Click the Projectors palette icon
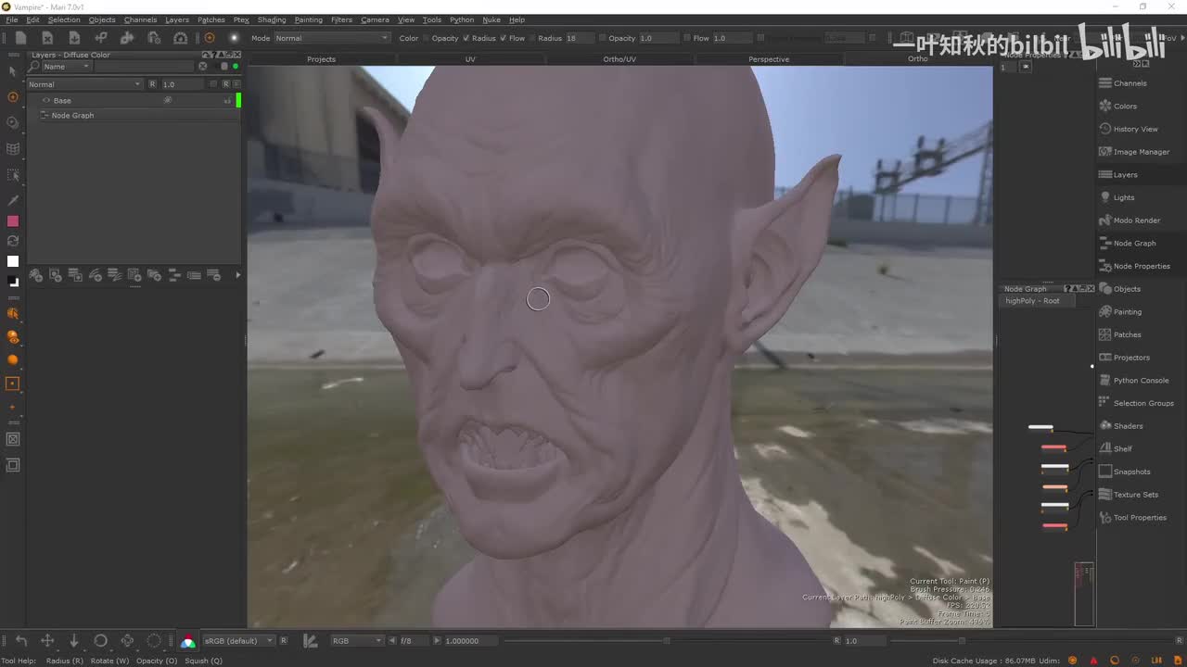Image resolution: width=1187 pixels, height=667 pixels. pyautogui.click(x=1105, y=358)
